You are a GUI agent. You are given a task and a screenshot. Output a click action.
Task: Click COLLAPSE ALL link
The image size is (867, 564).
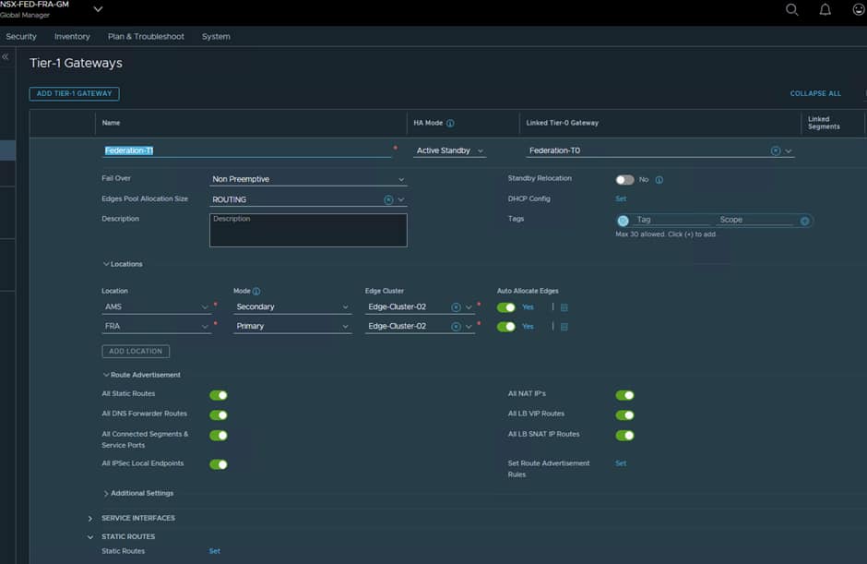tap(815, 93)
